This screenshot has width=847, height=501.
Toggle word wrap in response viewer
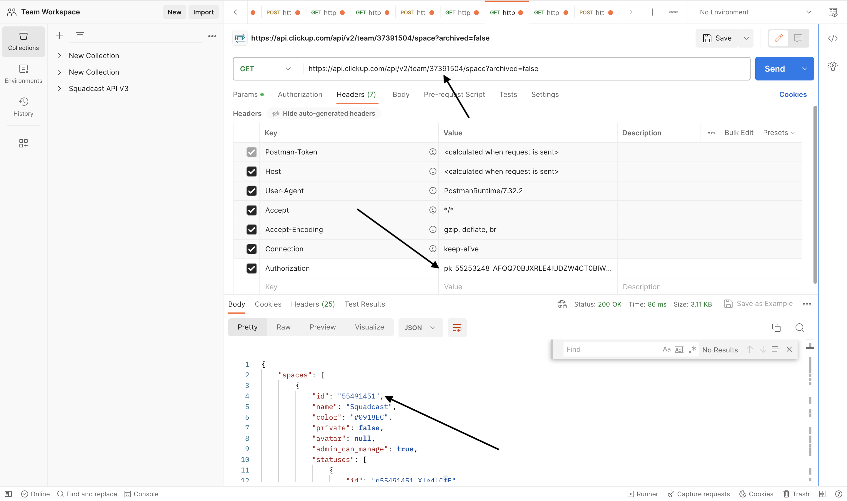(x=457, y=327)
